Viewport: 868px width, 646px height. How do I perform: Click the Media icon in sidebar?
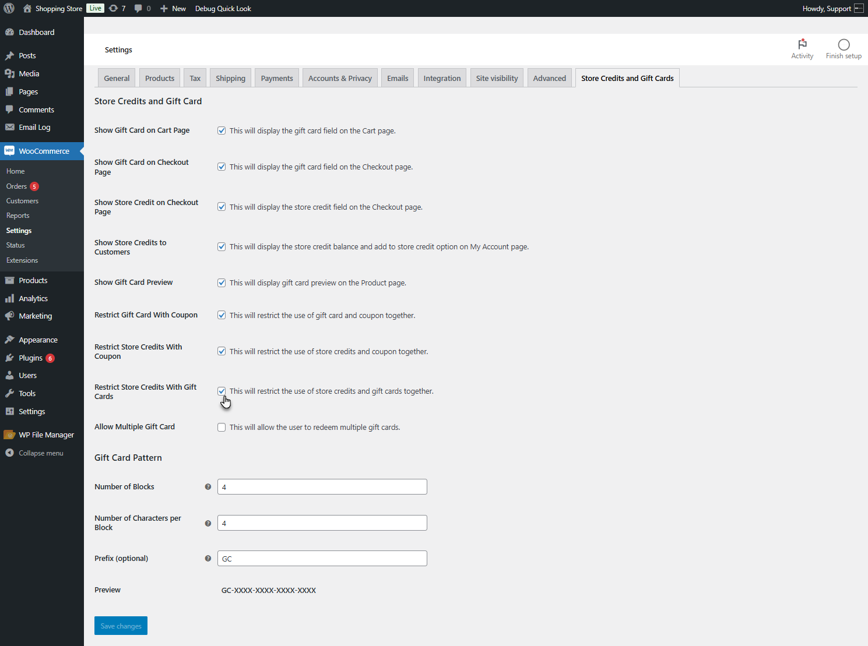(9, 73)
